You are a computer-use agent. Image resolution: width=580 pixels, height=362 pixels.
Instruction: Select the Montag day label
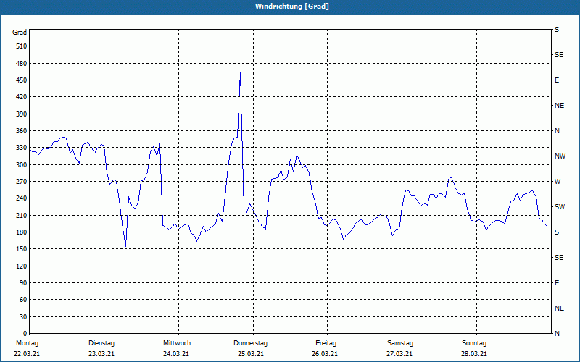click(x=27, y=342)
